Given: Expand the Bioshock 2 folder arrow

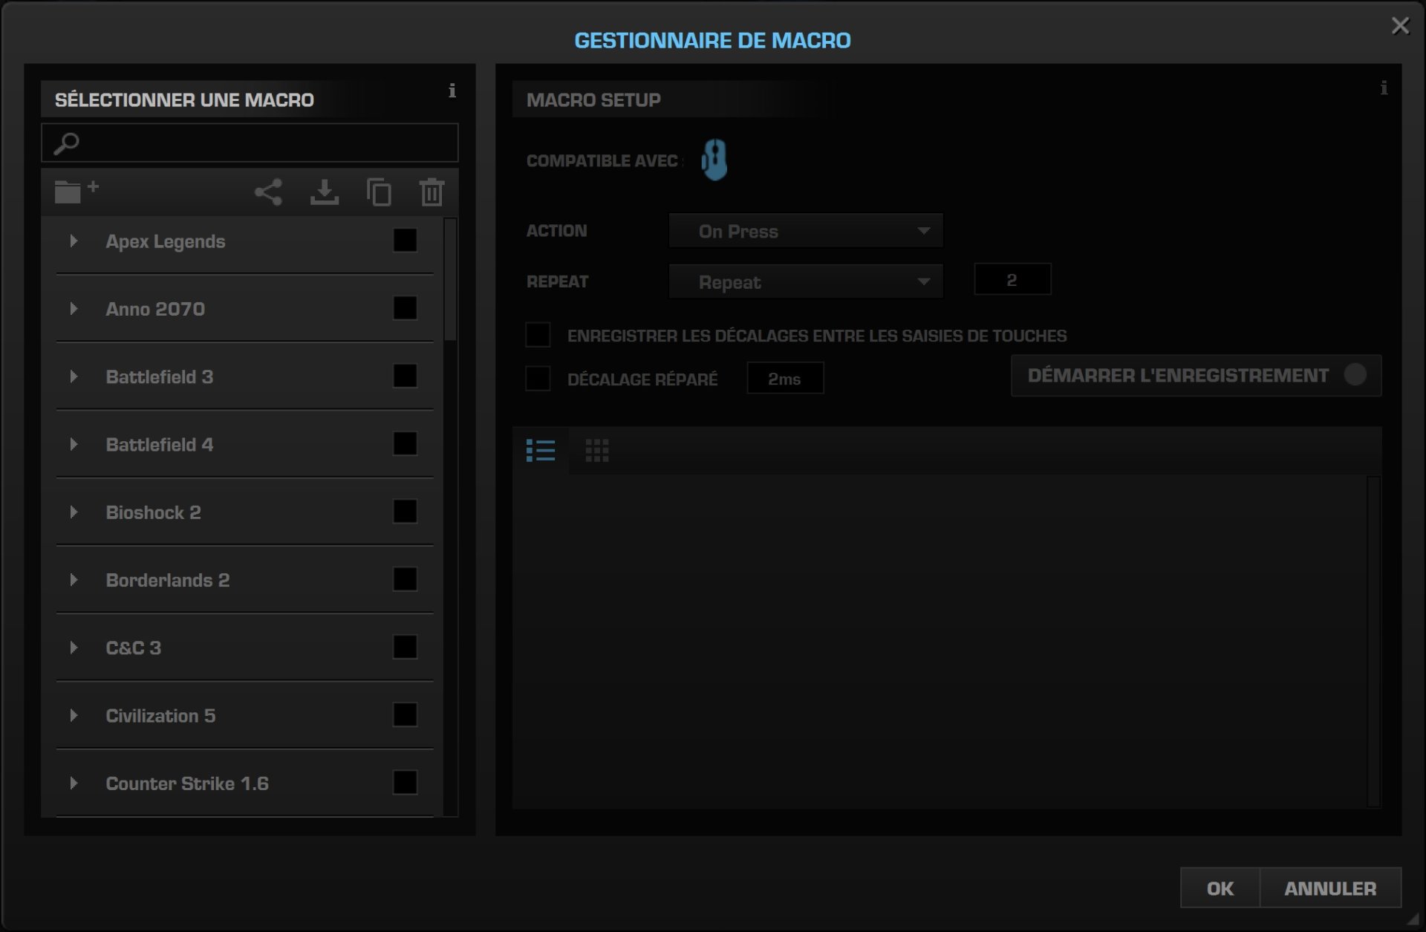Looking at the screenshot, I should tap(74, 512).
